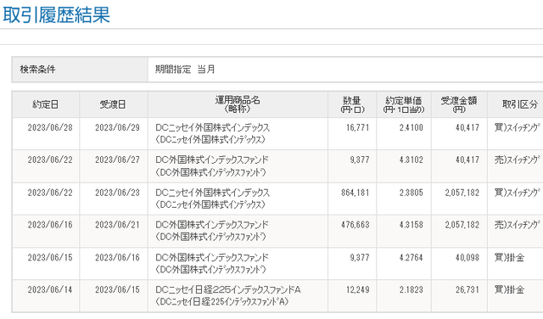Click the 受渡金額(円) column header
Image resolution: width=543 pixels, height=319 pixels.
tap(459, 104)
